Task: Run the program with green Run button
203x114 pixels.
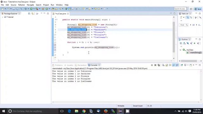Action: 31,9
